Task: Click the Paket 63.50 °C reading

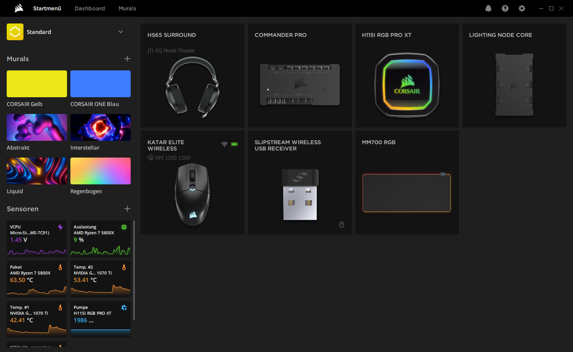Action: click(x=21, y=280)
